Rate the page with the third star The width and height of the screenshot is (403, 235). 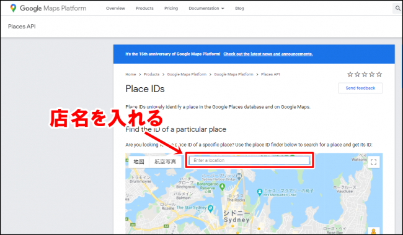click(x=365, y=74)
